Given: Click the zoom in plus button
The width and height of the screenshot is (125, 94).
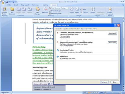Looking at the screenshot, I should 120,92.
